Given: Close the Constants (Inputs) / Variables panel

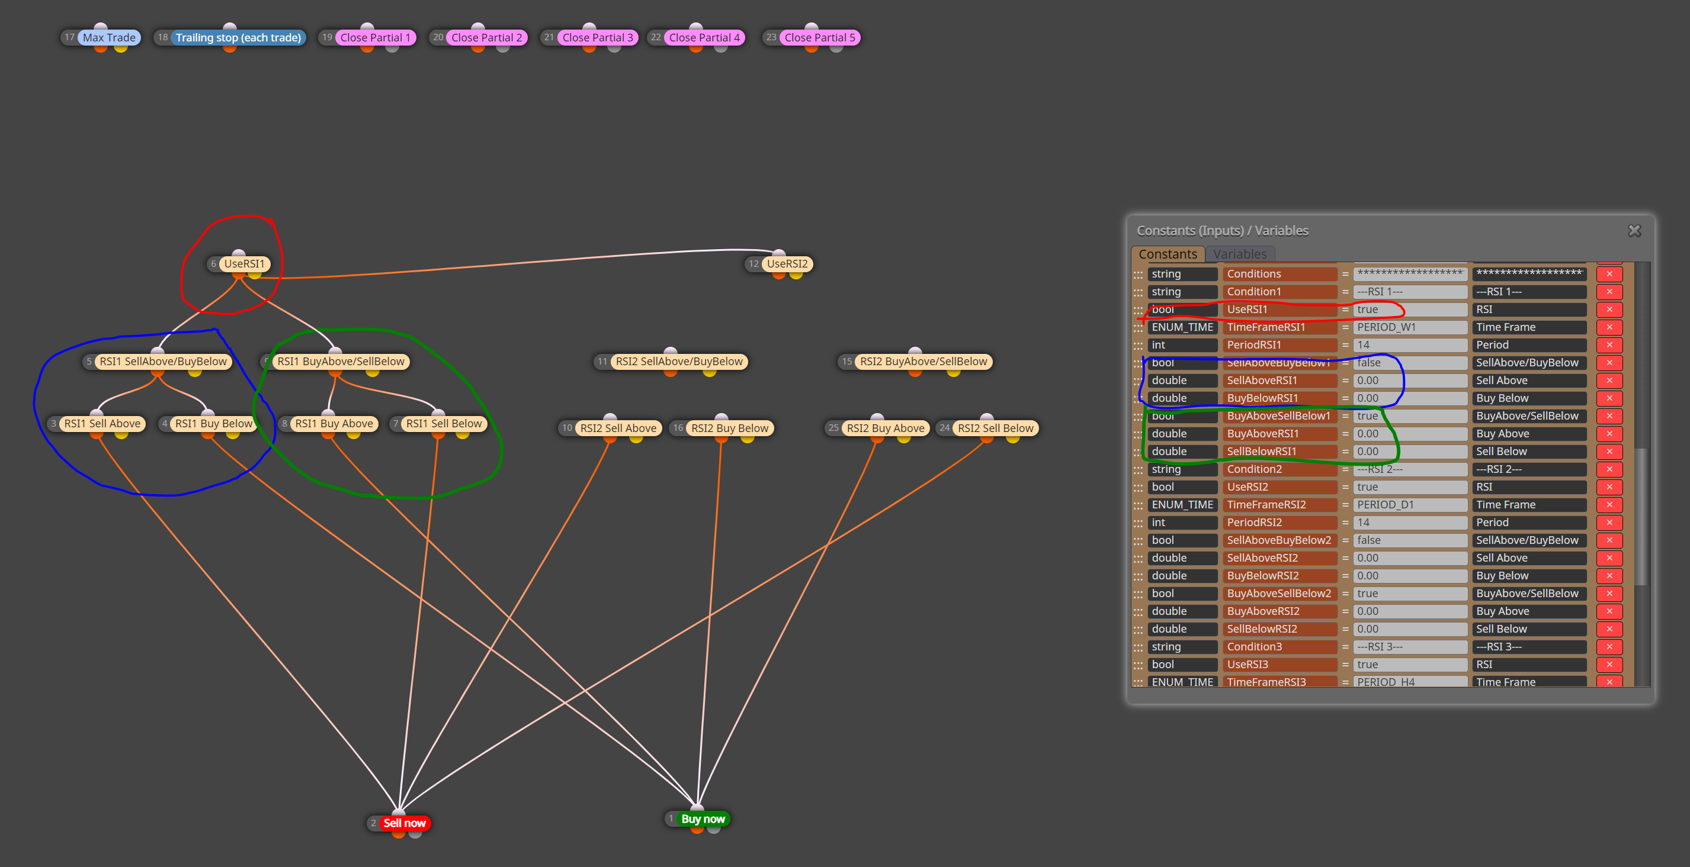Looking at the screenshot, I should point(1634,231).
